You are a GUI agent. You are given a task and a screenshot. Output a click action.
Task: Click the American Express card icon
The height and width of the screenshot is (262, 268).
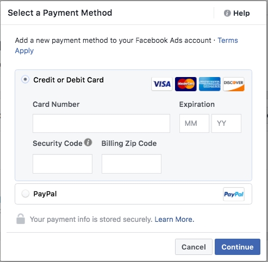pos(210,84)
